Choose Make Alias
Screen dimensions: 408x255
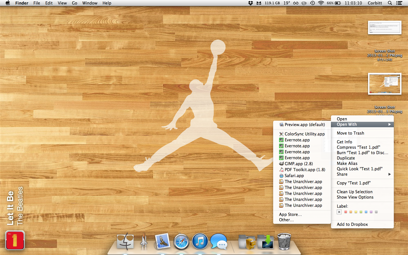tap(362, 163)
